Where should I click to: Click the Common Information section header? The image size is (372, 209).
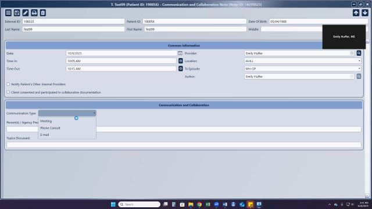pos(184,45)
